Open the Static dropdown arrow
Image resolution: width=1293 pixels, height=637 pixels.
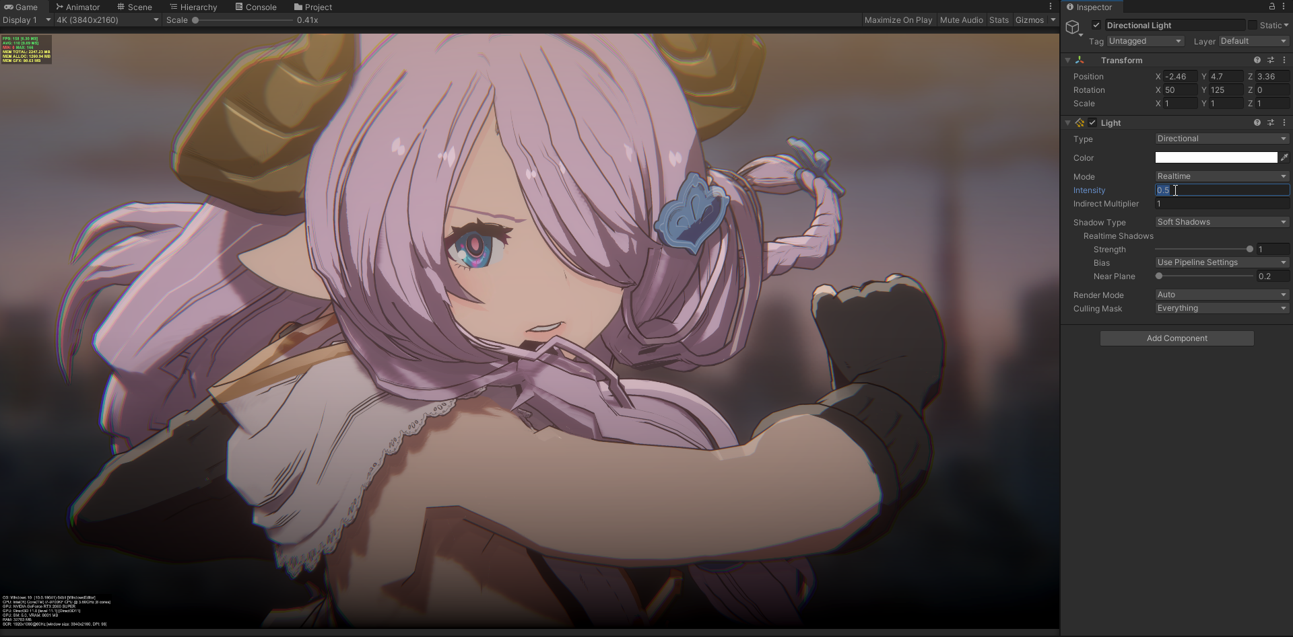1286,26
